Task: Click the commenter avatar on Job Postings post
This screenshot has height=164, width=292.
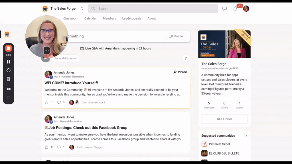Action: pos(72,147)
